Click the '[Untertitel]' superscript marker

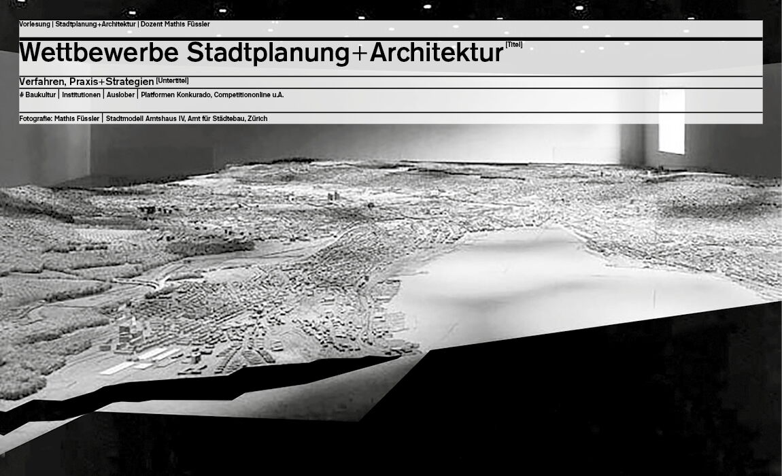pos(172,80)
